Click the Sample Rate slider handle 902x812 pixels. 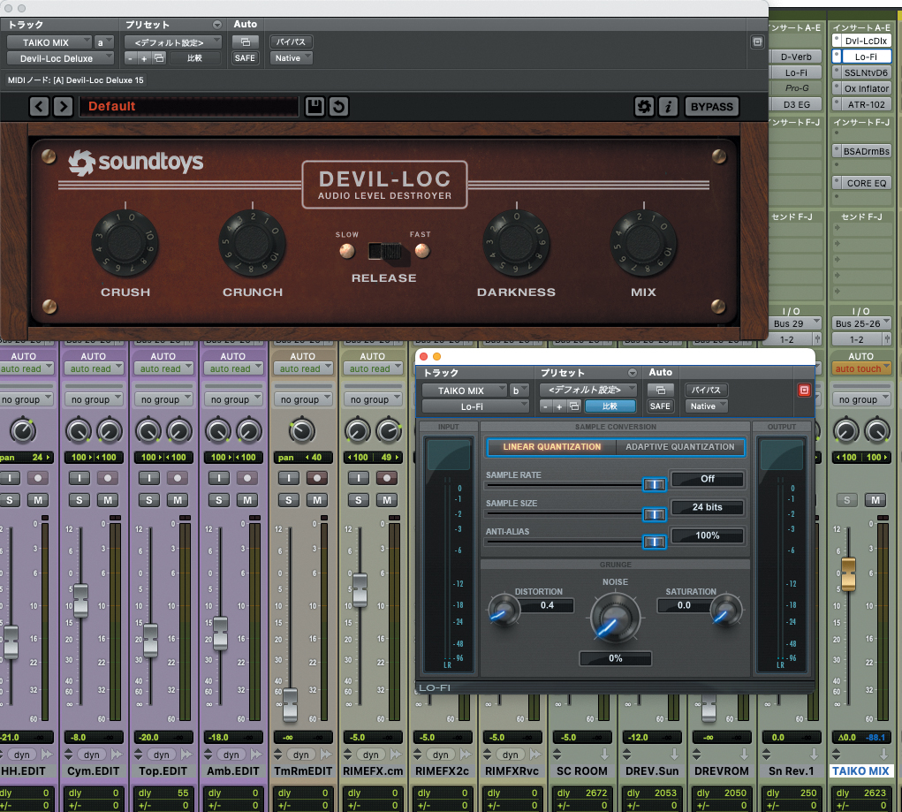tap(654, 485)
